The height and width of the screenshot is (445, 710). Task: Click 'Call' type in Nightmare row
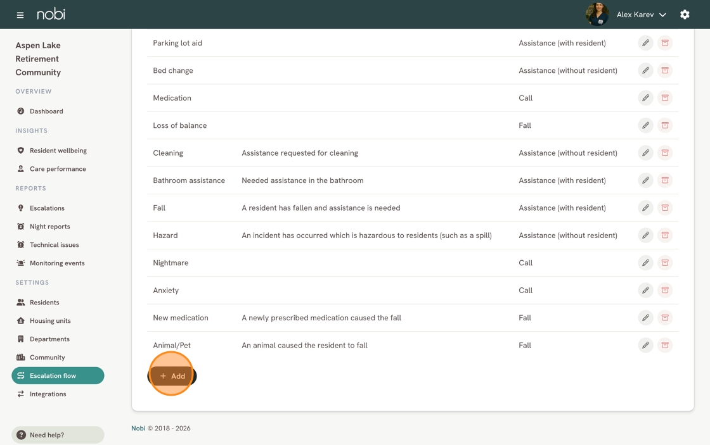(526, 263)
